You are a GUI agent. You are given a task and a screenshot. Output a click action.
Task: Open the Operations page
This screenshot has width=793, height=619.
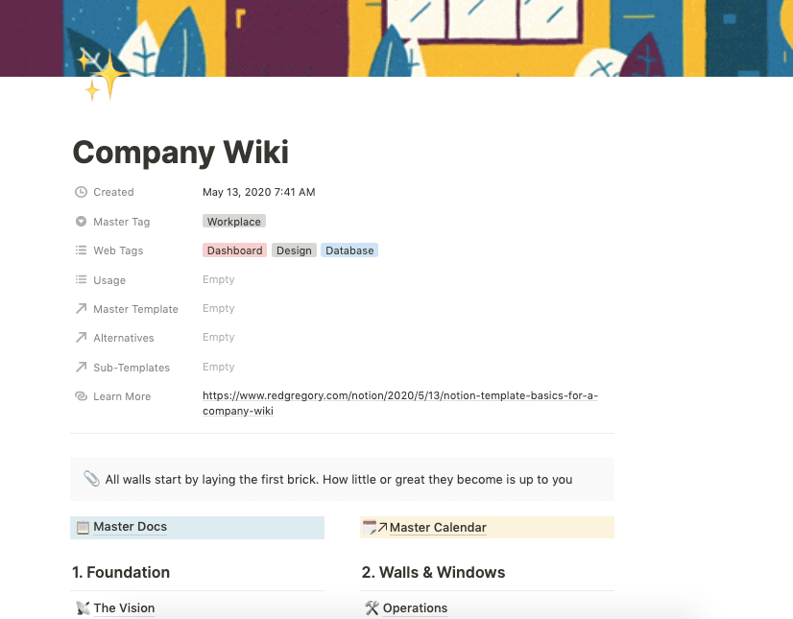pos(415,607)
